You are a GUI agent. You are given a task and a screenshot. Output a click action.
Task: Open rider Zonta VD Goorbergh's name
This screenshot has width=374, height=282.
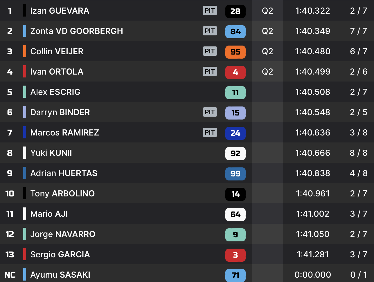[x=76, y=31]
